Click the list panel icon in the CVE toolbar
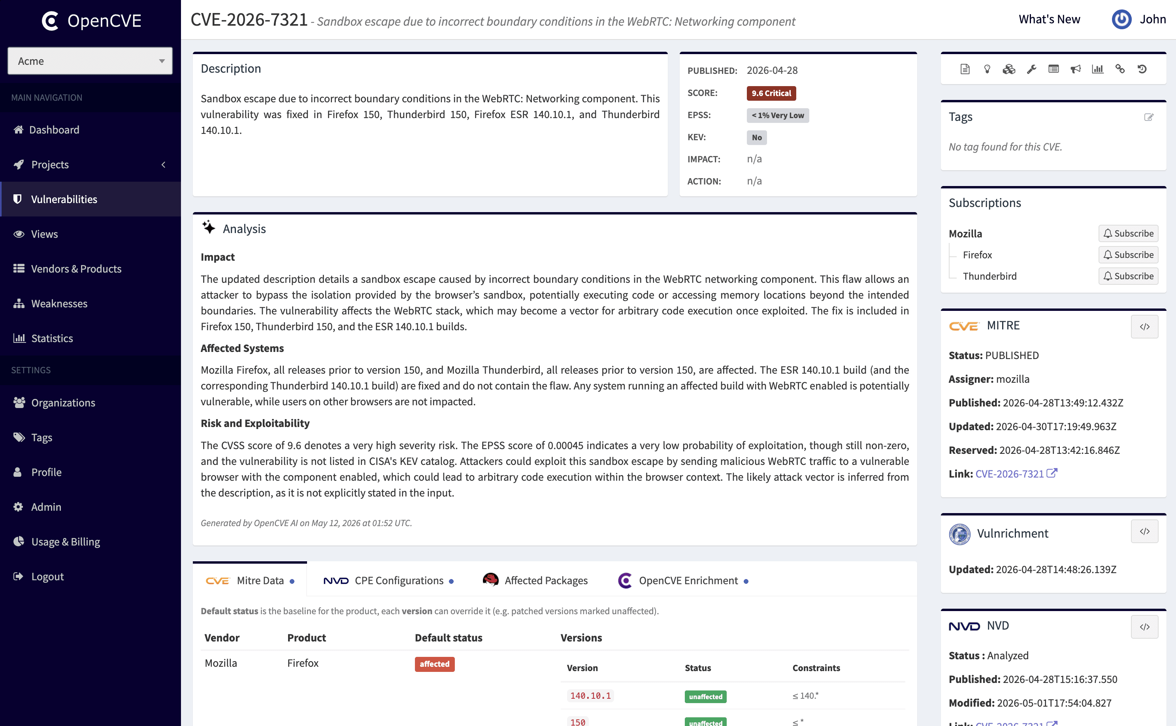This screenshot has height=726, width=1176. 1053,69
